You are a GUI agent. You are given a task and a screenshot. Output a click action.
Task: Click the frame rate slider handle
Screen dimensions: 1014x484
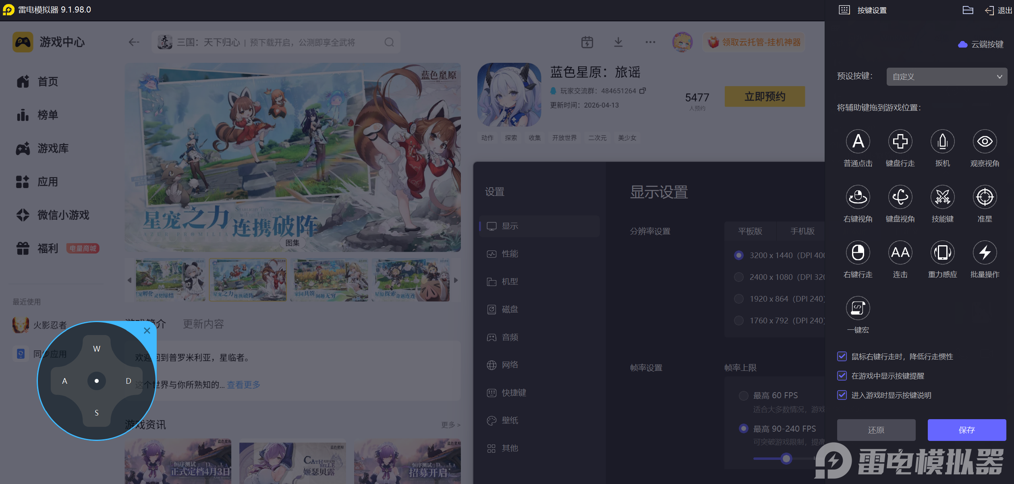pos(786,458)
